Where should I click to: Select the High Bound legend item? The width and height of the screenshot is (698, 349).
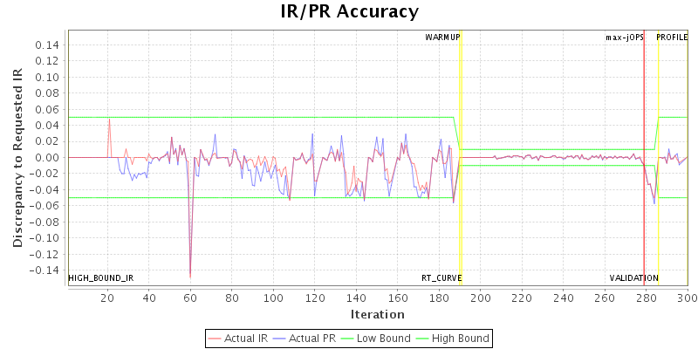point(453,339)
